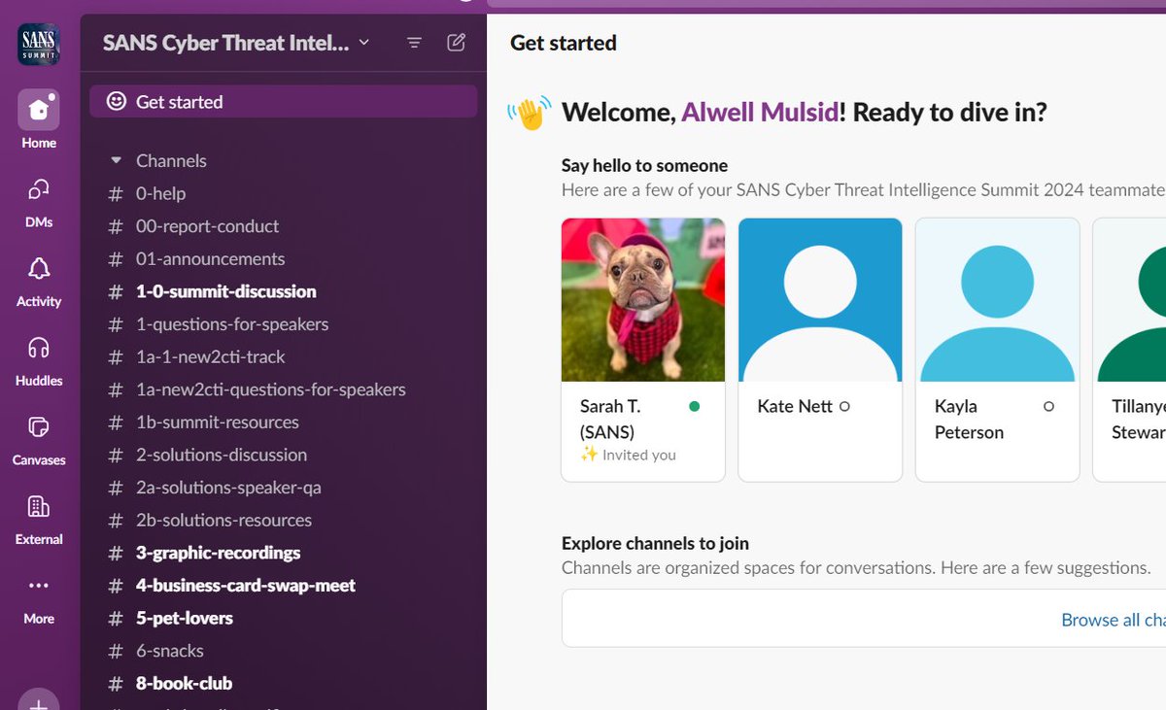
Task: Open the Home tab in sidebar
Action: pyautogui.click(x=38, y=120)
